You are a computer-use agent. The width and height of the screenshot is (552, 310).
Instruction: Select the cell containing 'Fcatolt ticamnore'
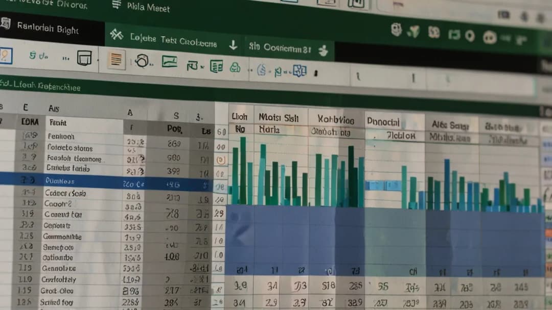point(74,158)
